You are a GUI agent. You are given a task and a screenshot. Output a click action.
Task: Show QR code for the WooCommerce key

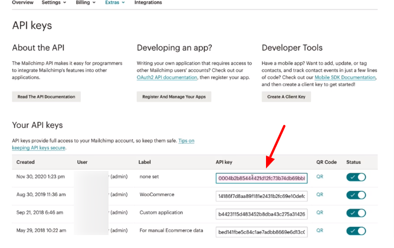point(320,194)
